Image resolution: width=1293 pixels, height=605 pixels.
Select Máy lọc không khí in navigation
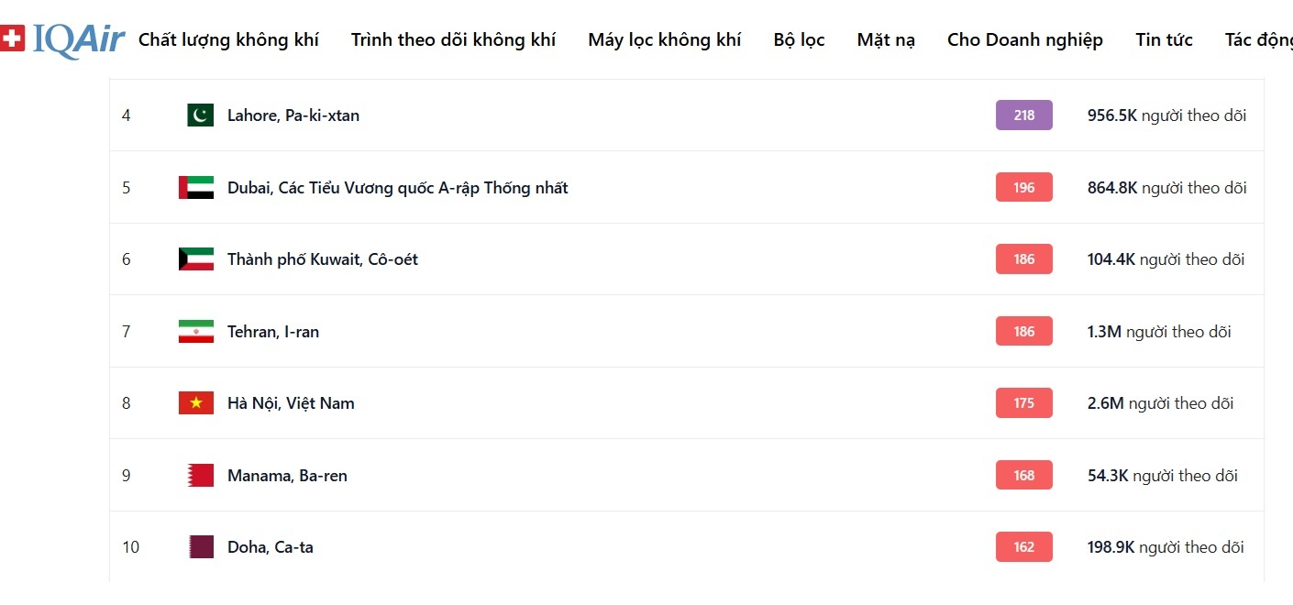coord(664,39)
